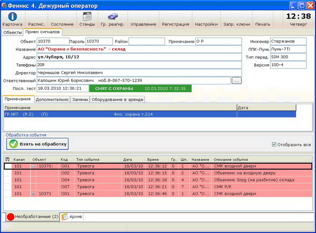316x233 pixels.
Task: Click the Пароль input field
Action: coord(99,41)
